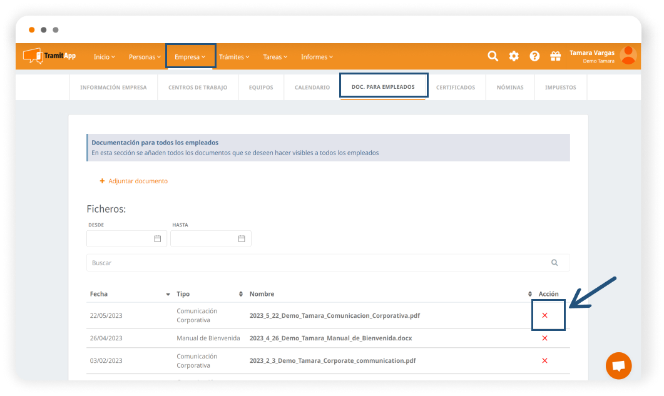The width and height of the screenshot is (664, 396).
Task: Click the Desde date field
Action: click(126, 239)
